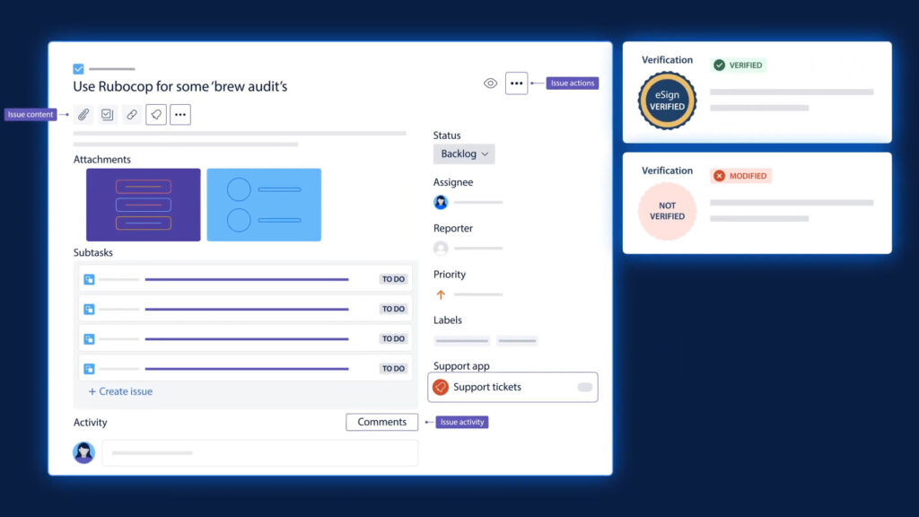The width and height of the screenshot is (919, 517).
Task: Open the issue actions three-dot menu
Action: (516, 83)
